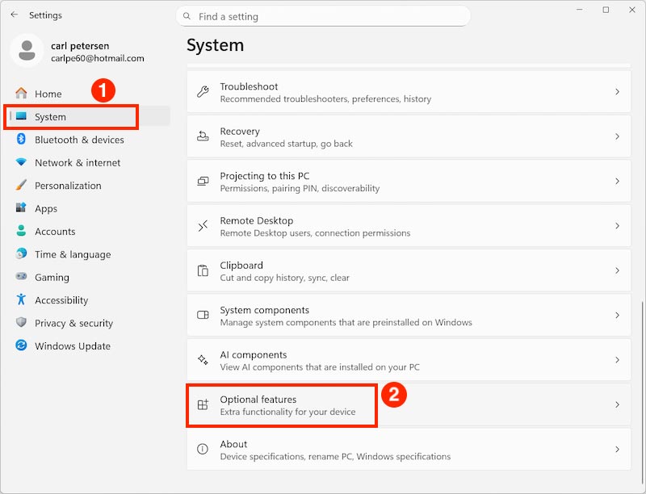Image resolution: width=646 pixels, height=494 pixels.
Task: Click the Troubleshoot wrench icon
Action: 203,92
